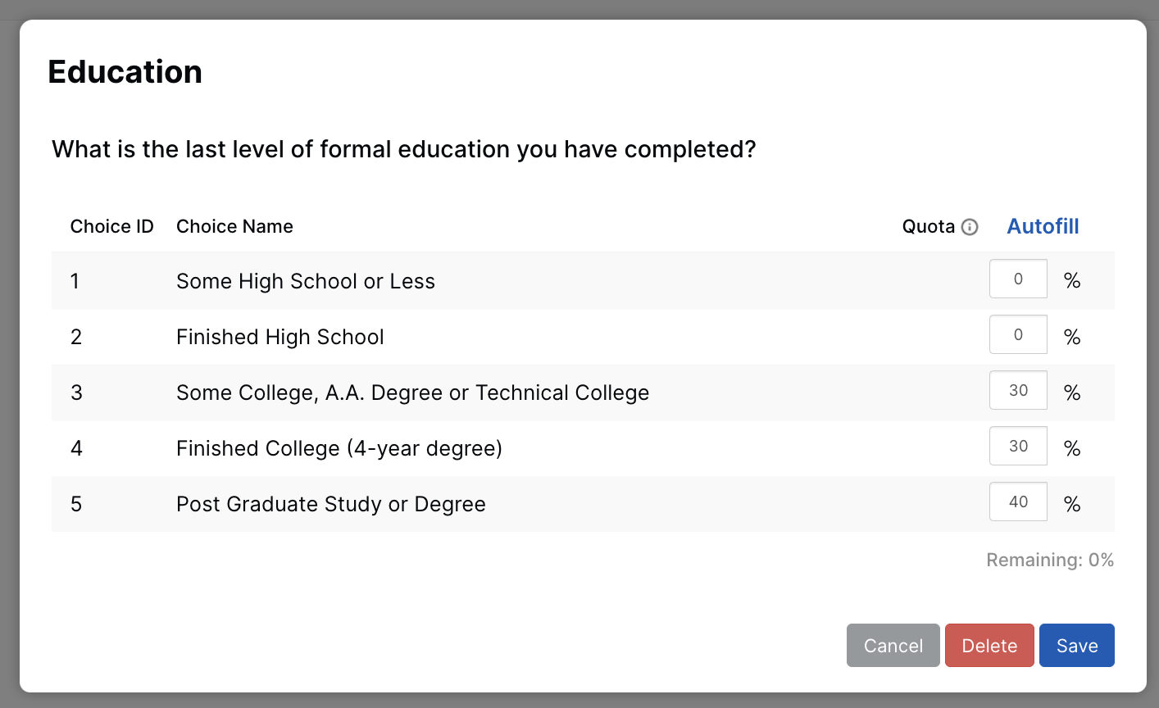This screenshot has width=1159, height=708.
Task: Click the Quota column header label
Action: [x=928, y=226]
